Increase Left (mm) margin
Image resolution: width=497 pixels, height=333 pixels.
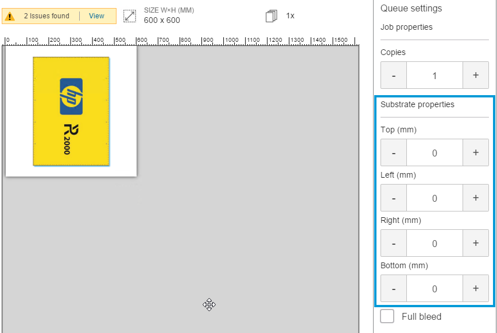[x=475, y=198]
